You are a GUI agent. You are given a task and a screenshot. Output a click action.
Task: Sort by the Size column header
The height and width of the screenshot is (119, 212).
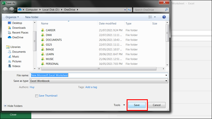155,24
